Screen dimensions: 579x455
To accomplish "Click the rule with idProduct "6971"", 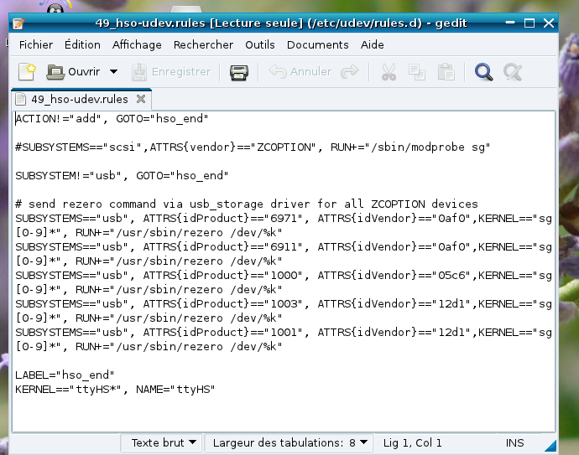I will (284, 225).
